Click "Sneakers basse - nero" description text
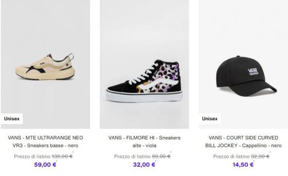 tap(53, 145)
